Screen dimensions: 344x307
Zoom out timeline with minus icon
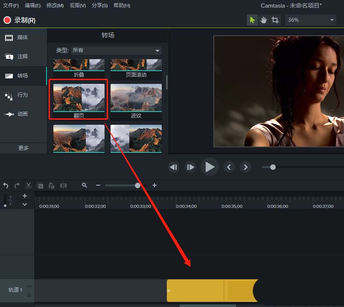pos(98,185)
